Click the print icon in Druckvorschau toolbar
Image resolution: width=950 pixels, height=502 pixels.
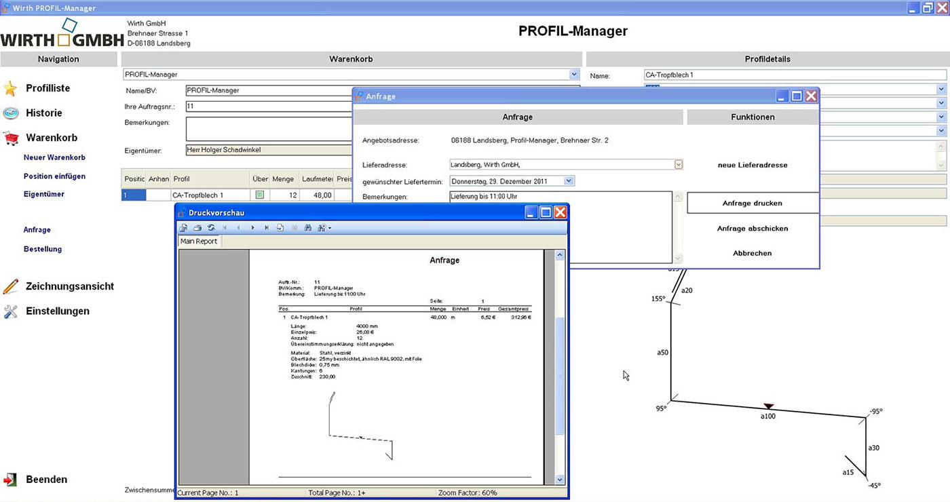point(197,228)
